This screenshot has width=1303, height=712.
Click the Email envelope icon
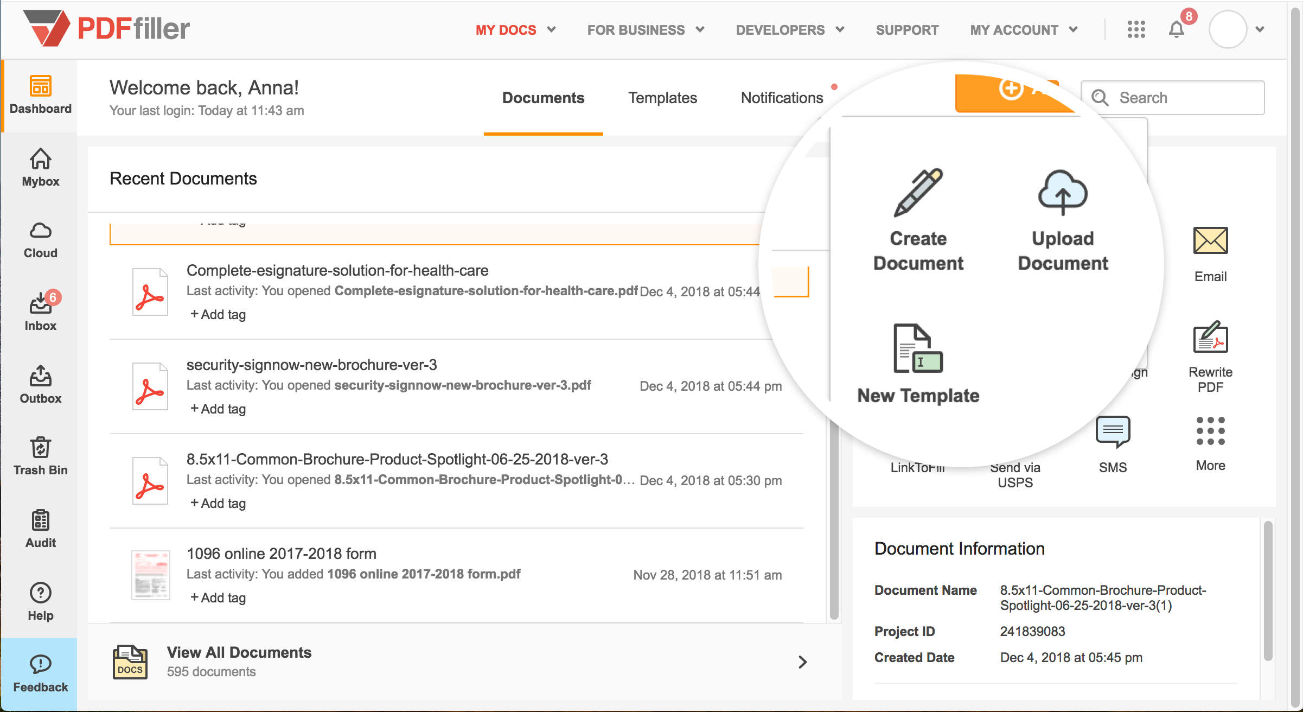pos(1210,241)
